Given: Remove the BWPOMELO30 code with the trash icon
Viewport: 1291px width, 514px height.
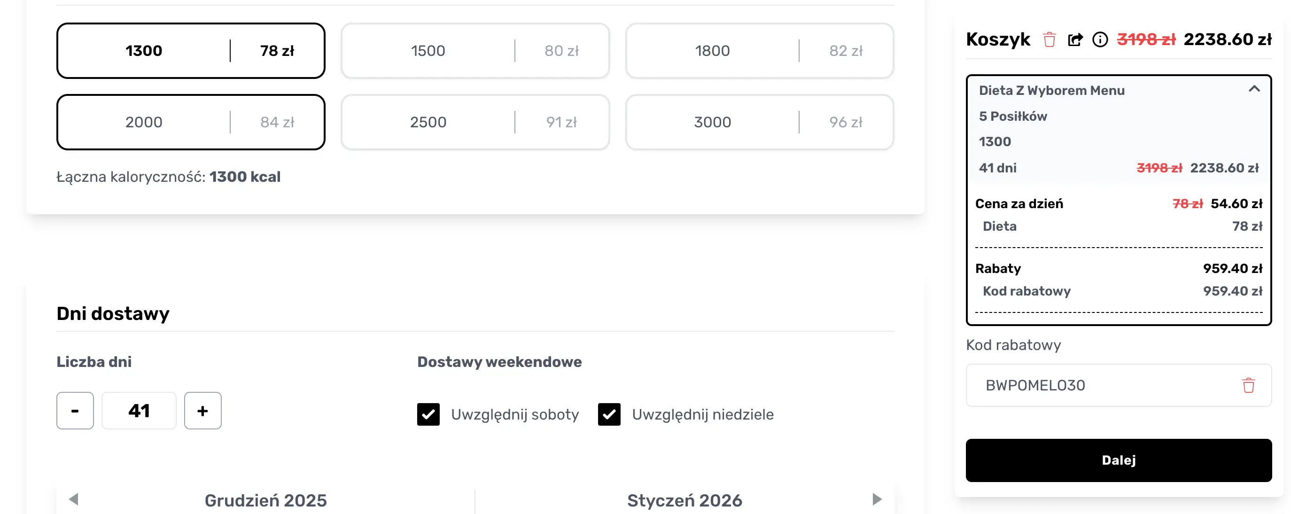Looking at the screenshot, I should pos(1248,385).
